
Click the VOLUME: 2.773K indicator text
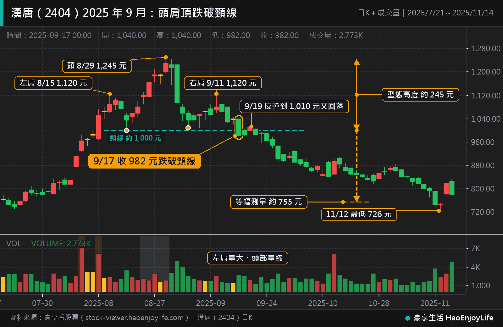61,244
